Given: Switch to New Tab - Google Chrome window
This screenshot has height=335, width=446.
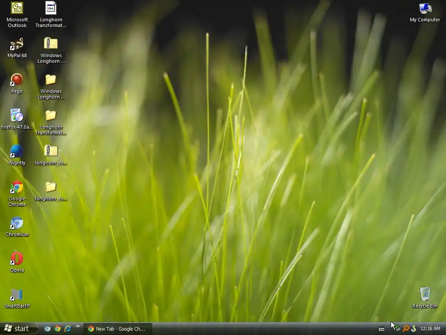Looking at the screenshot, I should (x=118, y=329).
